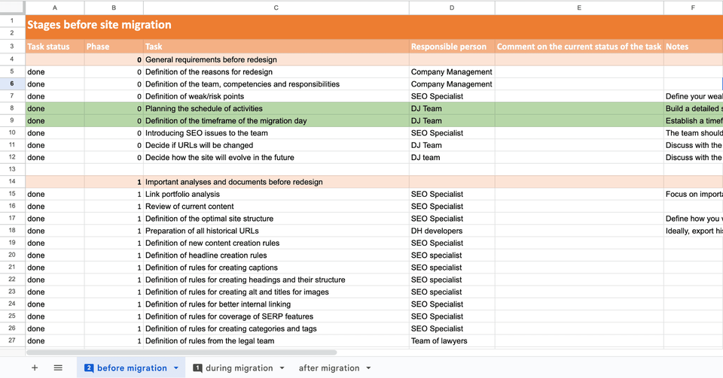The height and width of the screenshot is (378, 723).
Task: Open the after migration tab dropdown arrow
Action: click(x=368, y=368)
